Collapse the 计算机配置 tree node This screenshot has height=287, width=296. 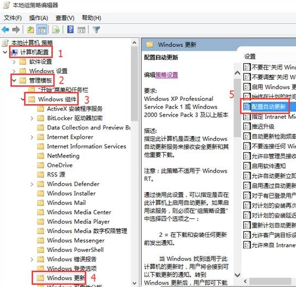tap(5, 52)
